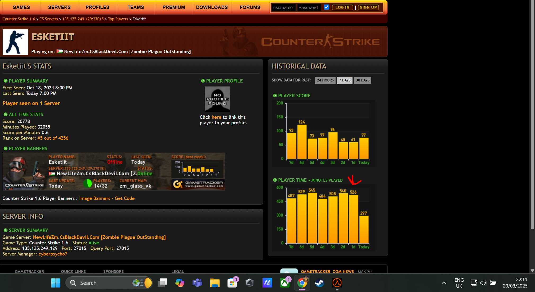Click green bullet icon next to PLAYER SUMMARY
This screenshot has width=535, height=292.
coord(6,81)
